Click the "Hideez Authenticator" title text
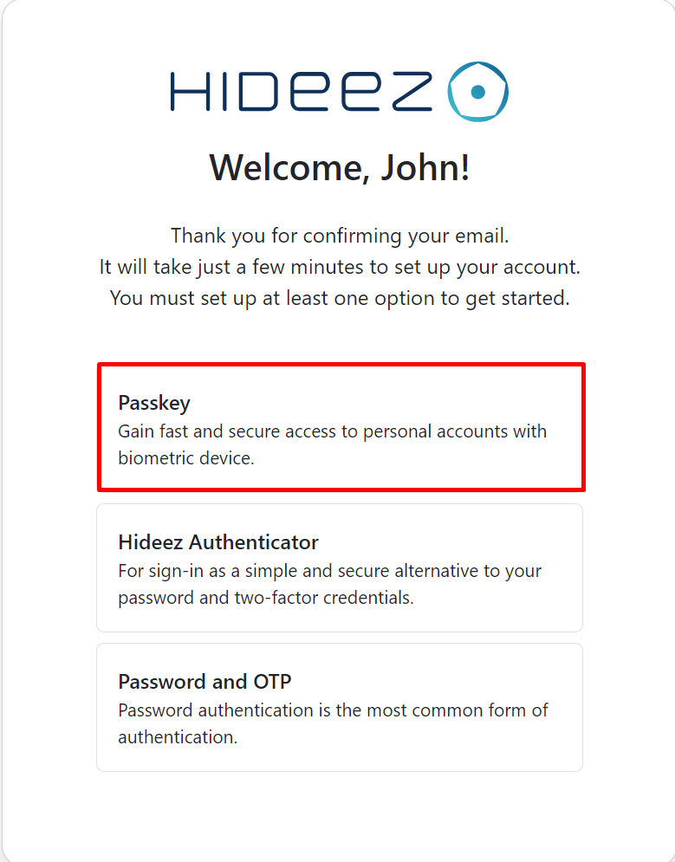Viewport: 675px width, 862px height. pos(218,542)
